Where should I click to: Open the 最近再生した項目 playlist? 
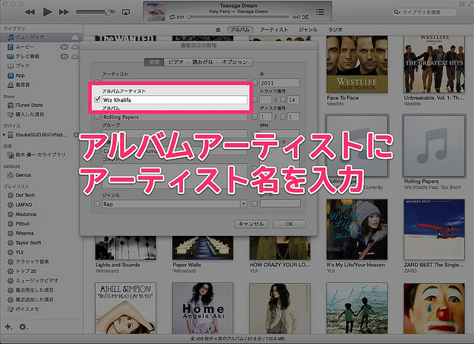point(35,290)
